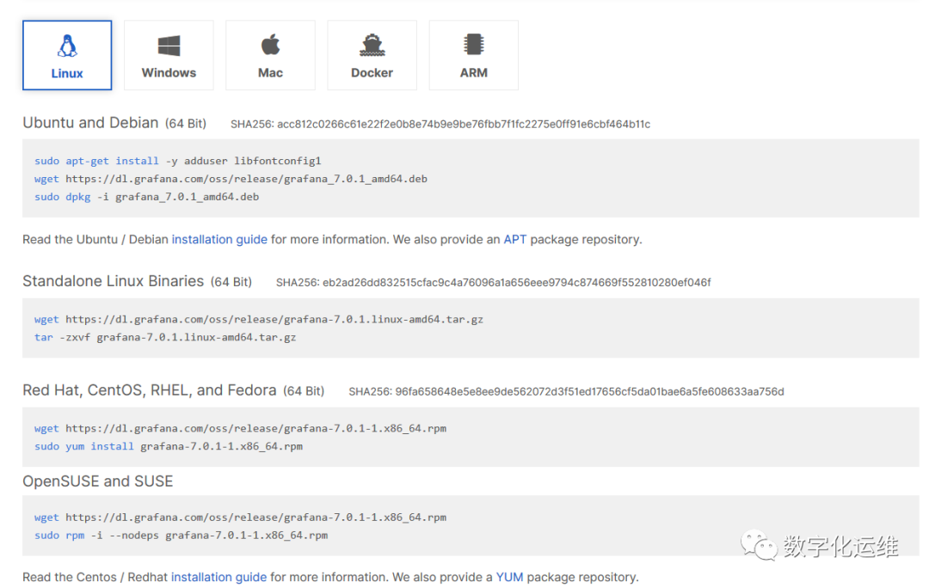Viewport: 929px width, 588px height.
Task: Click the '(64 Bit)' label beside Standalone Linux Binaries
Action: pyautogui.click(x=231, y=282)
